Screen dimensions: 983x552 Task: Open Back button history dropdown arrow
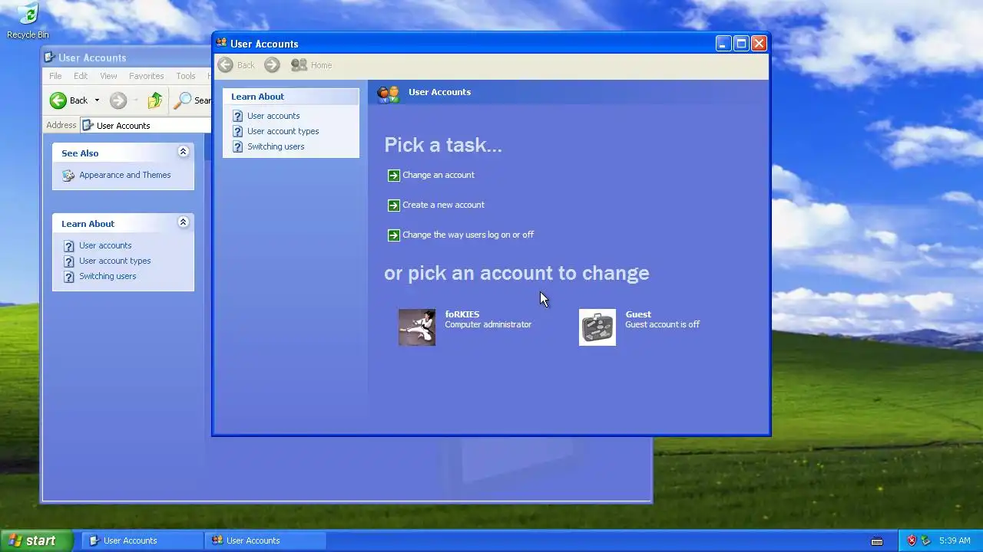tap(97, 100)
